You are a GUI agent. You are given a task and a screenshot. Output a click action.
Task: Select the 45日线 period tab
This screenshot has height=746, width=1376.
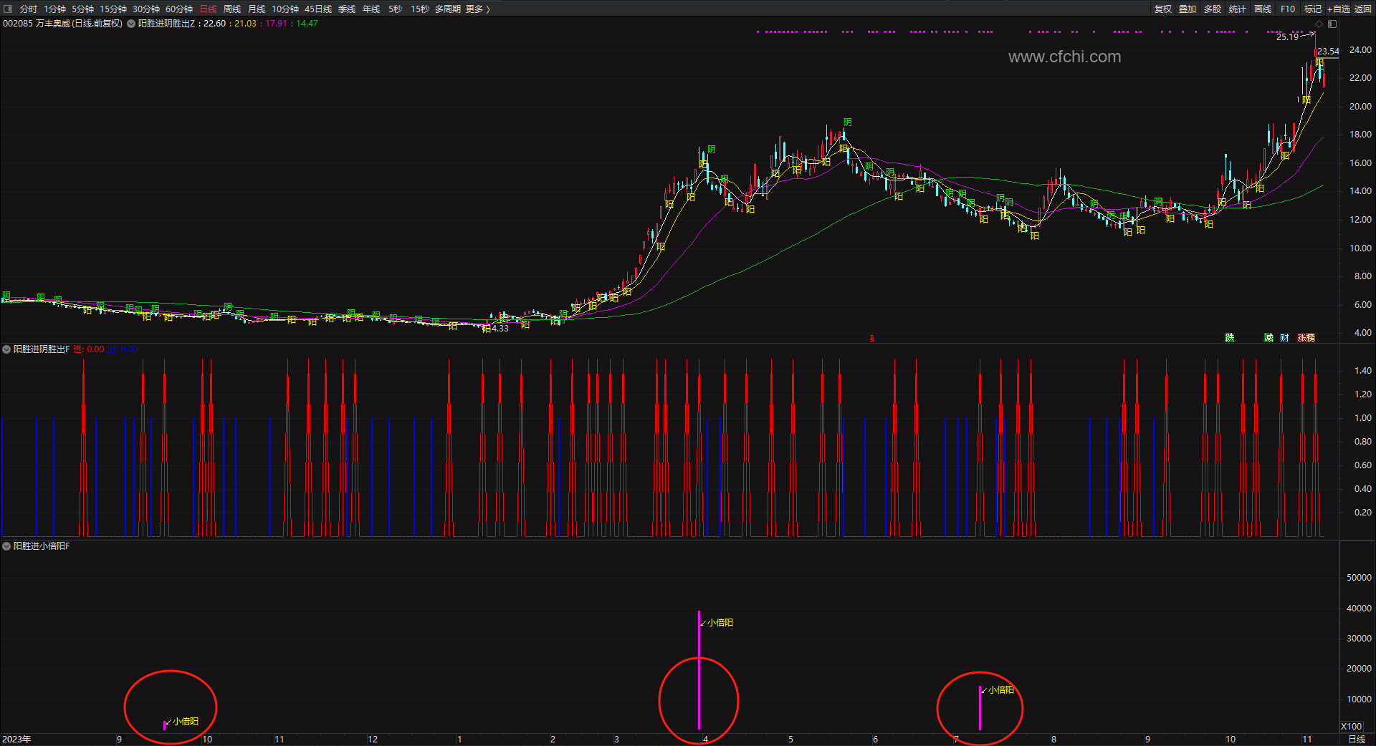[318, 9]
